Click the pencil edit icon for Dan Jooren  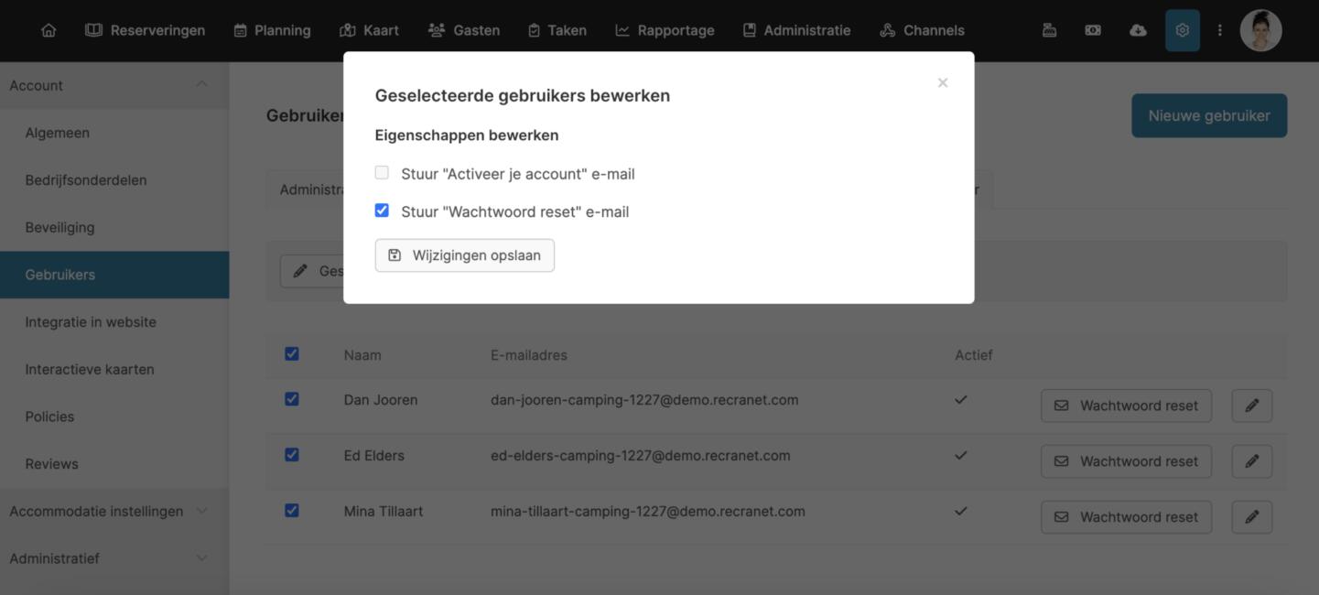point(1251,406)
